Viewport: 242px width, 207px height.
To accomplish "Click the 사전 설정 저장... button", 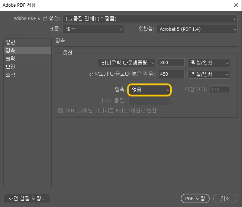I will tap(27, 198).
